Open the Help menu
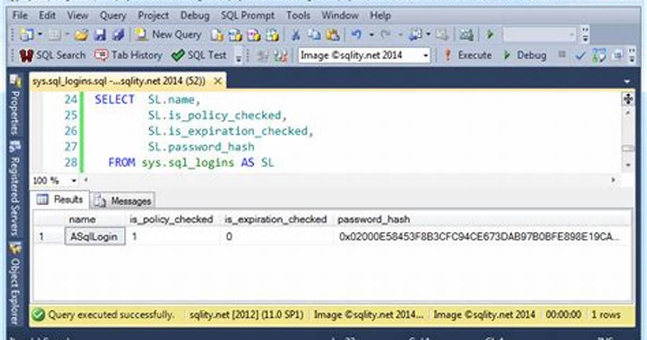Viewport: 647px width, 340px height. point(380,16)
